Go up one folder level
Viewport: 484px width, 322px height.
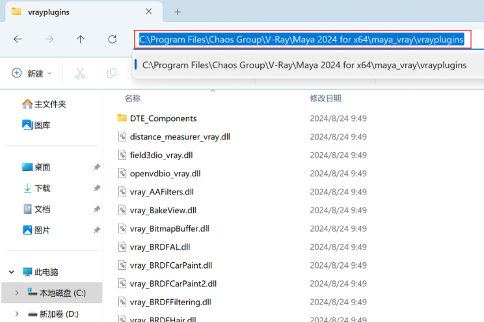pos(81,39)
